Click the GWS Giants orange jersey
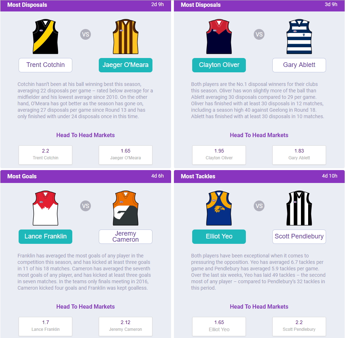Viewport: 345px width, 338px height. [x=125, y=208]
